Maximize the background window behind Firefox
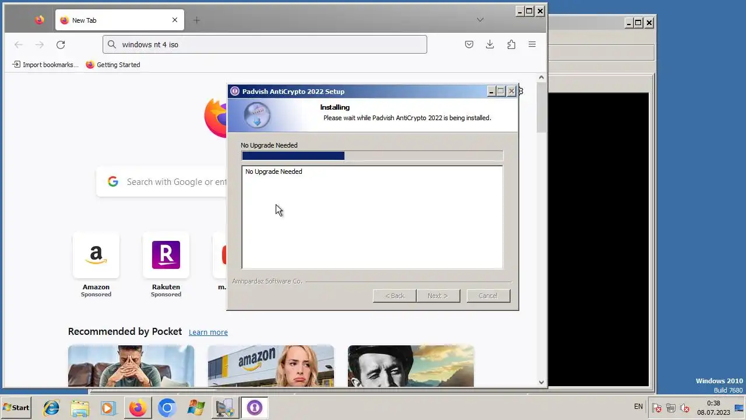Screen dimensions: 746x420 (639, 23)
